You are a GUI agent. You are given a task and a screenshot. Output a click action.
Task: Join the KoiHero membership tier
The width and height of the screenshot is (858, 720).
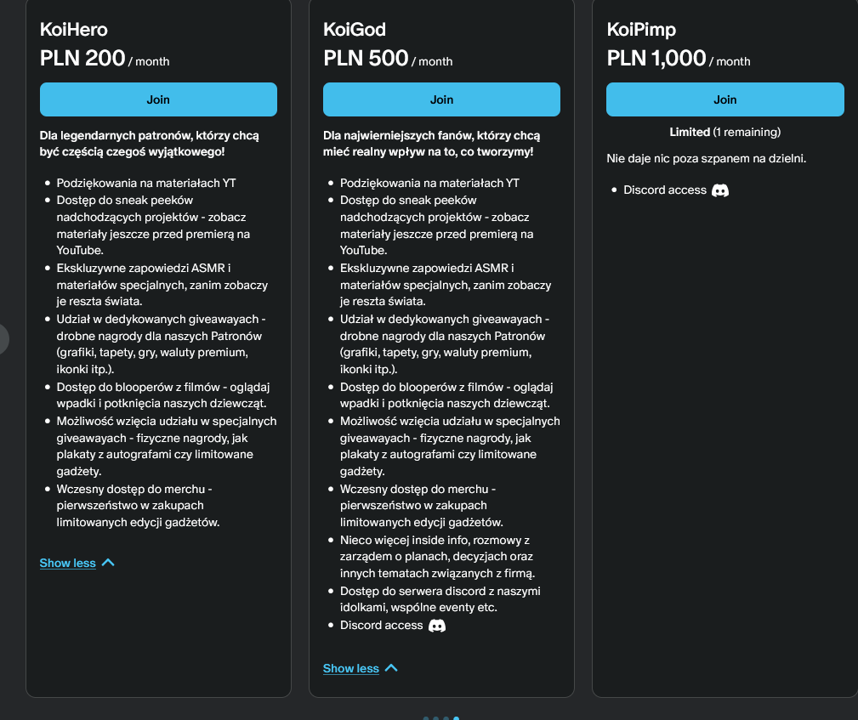pyautogui.click(x=158, y=99)
